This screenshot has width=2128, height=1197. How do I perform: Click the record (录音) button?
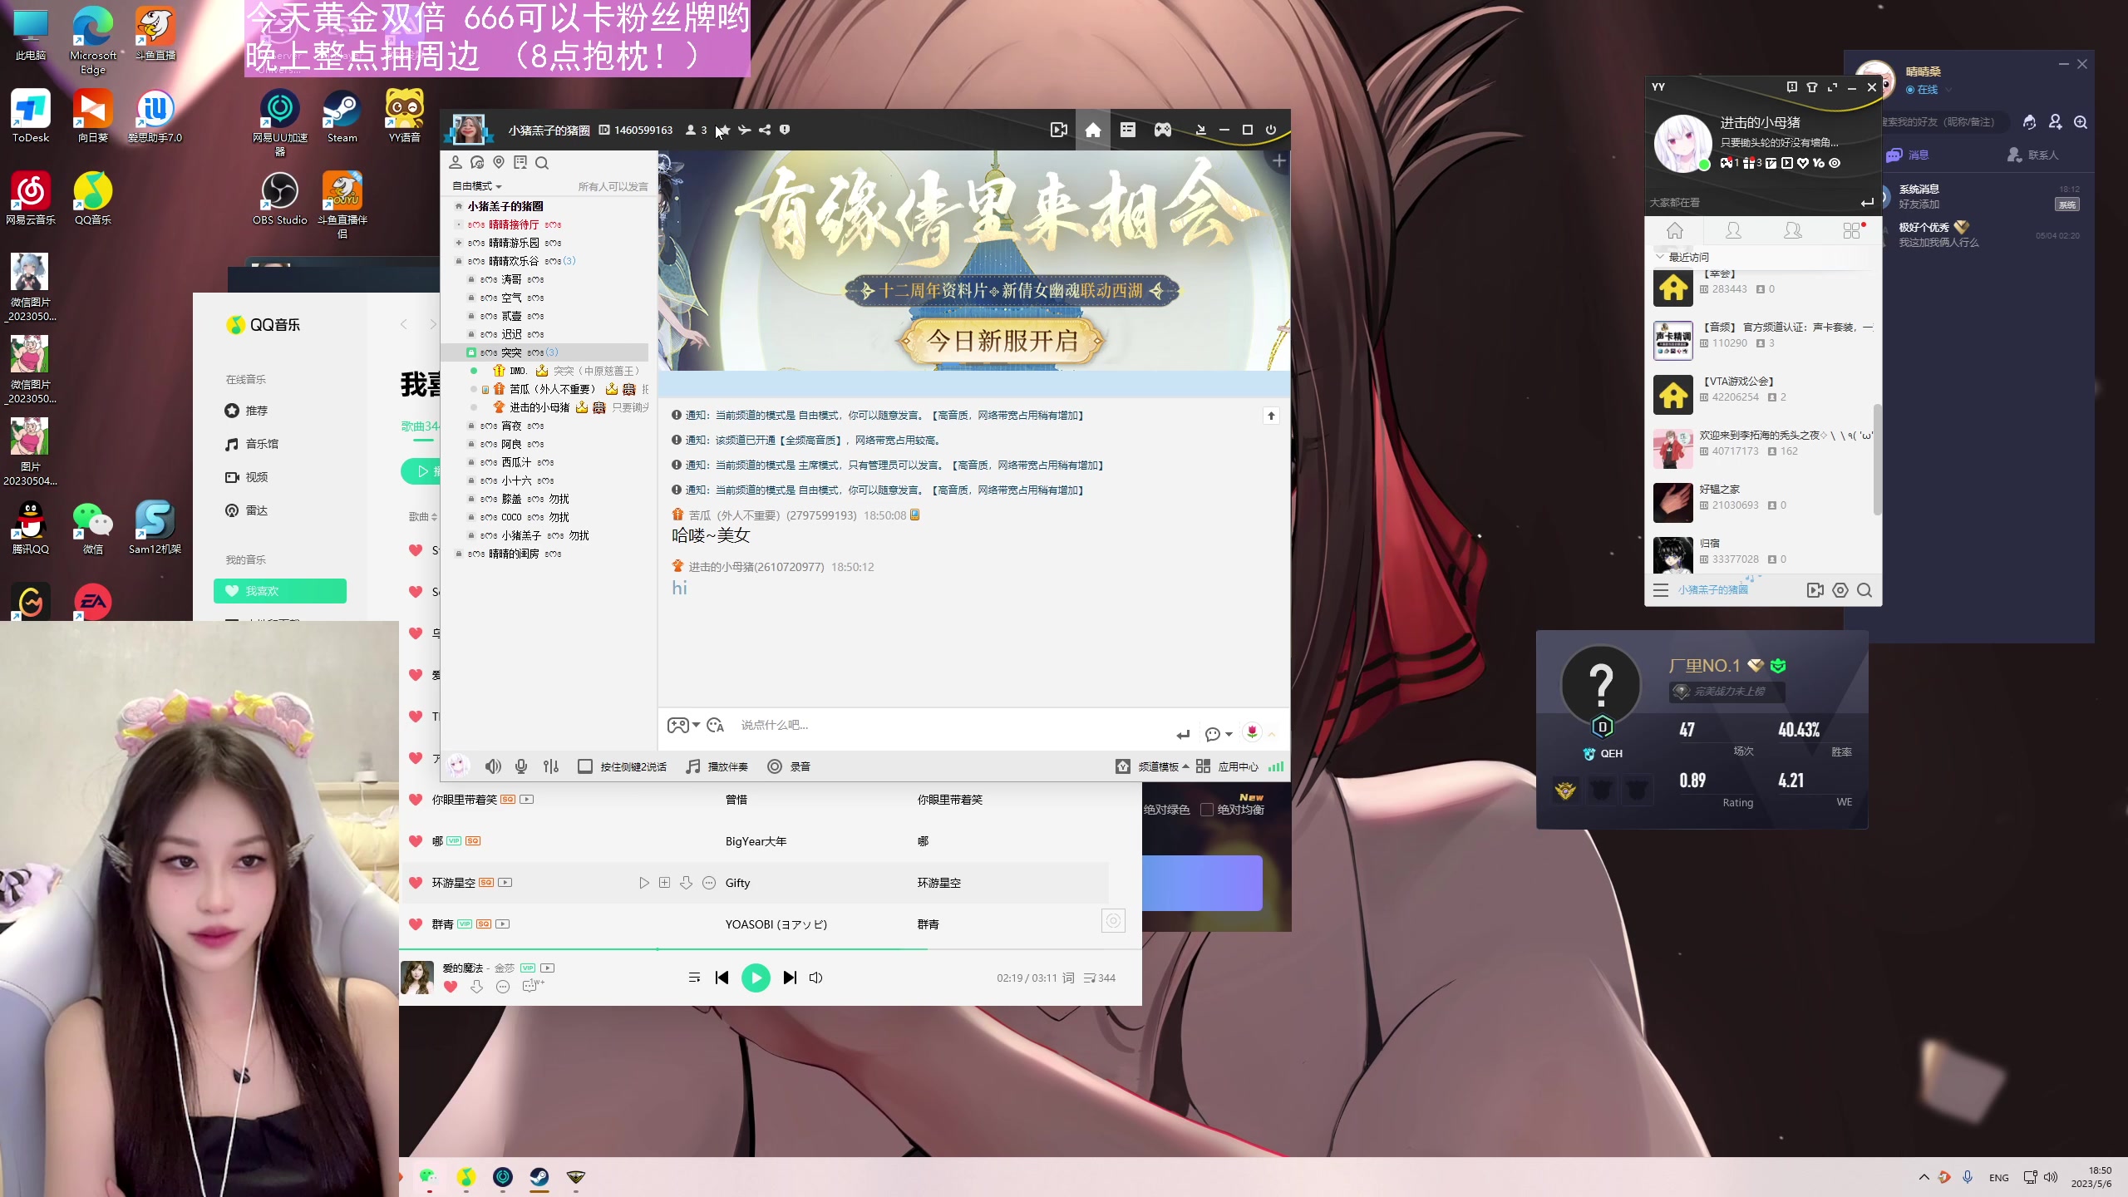788,766
